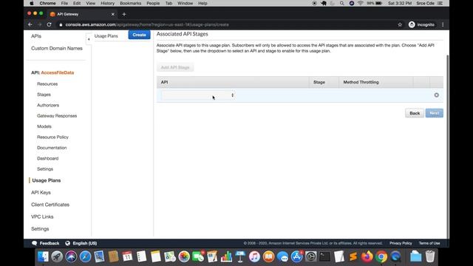This screenshot has height=266, width=473.
Task: Select Usage Plans in the left sidebar
Action: (46, 180)
